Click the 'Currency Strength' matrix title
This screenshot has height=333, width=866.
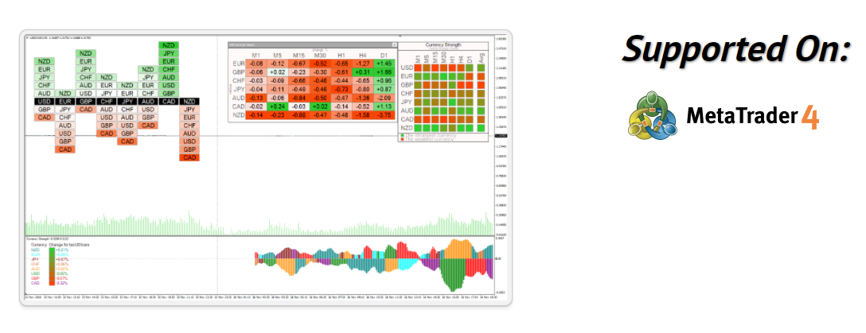tap(443, 45)
